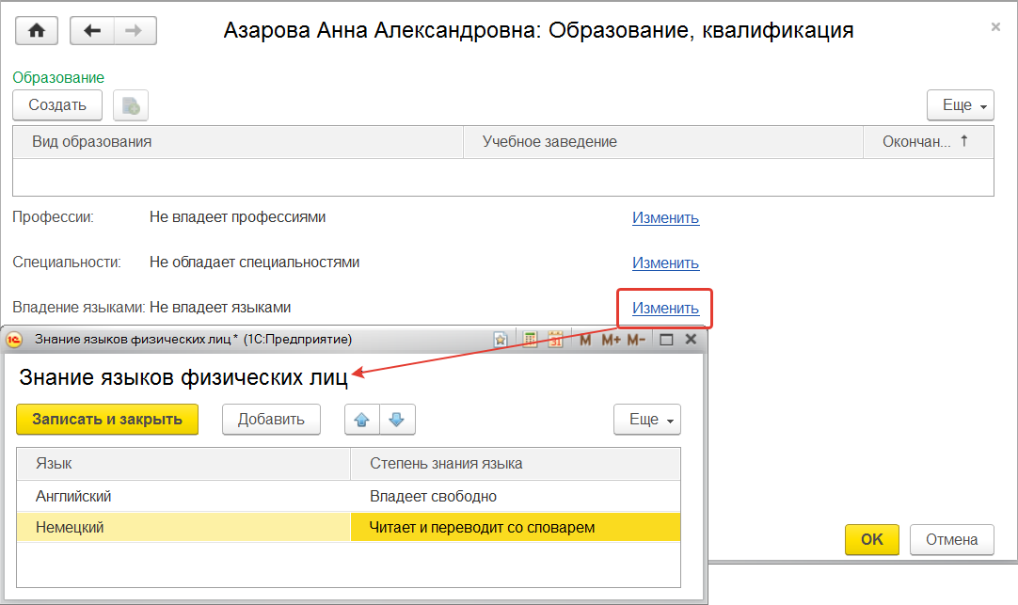Viewport: 1018px width, 605px height.
Task: Click Изменить link for Профессии
Action: coord(665,217)
